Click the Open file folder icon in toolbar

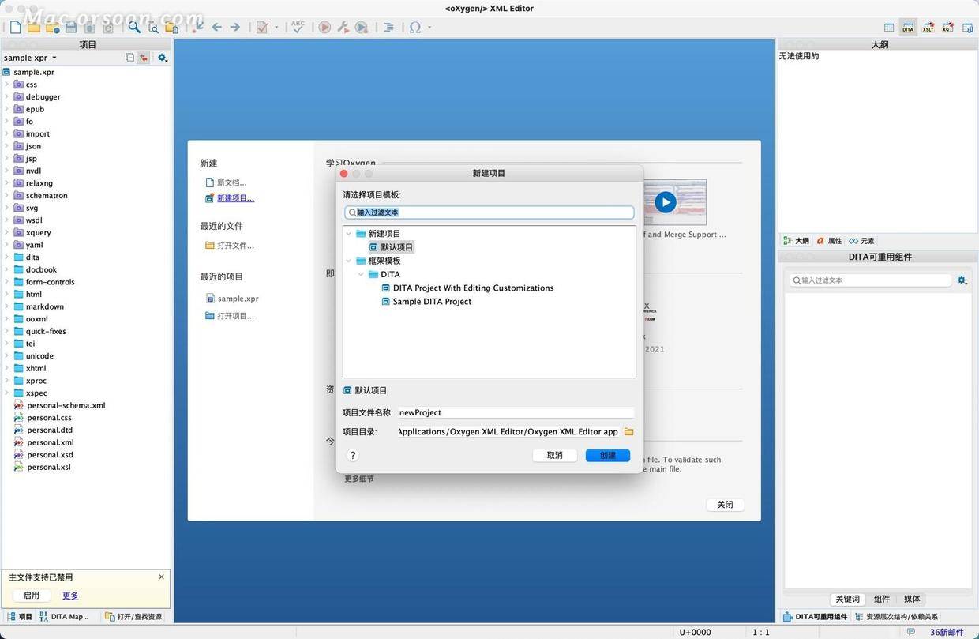[34, 27]
